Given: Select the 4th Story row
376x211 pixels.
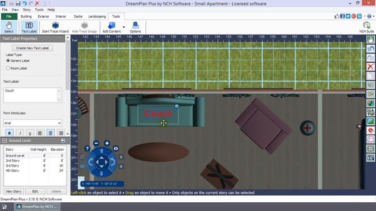Looking at the screenshot, I should click(x=35, y=171).
